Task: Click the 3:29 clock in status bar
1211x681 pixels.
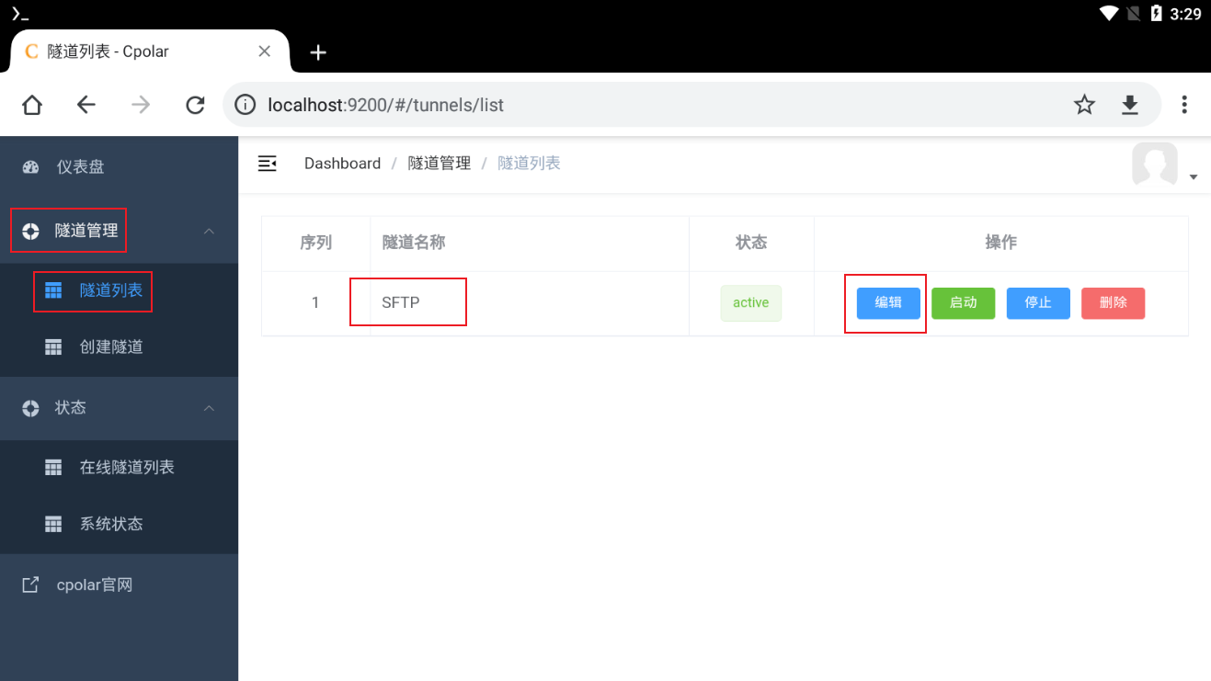Action: click(1185, 14)
